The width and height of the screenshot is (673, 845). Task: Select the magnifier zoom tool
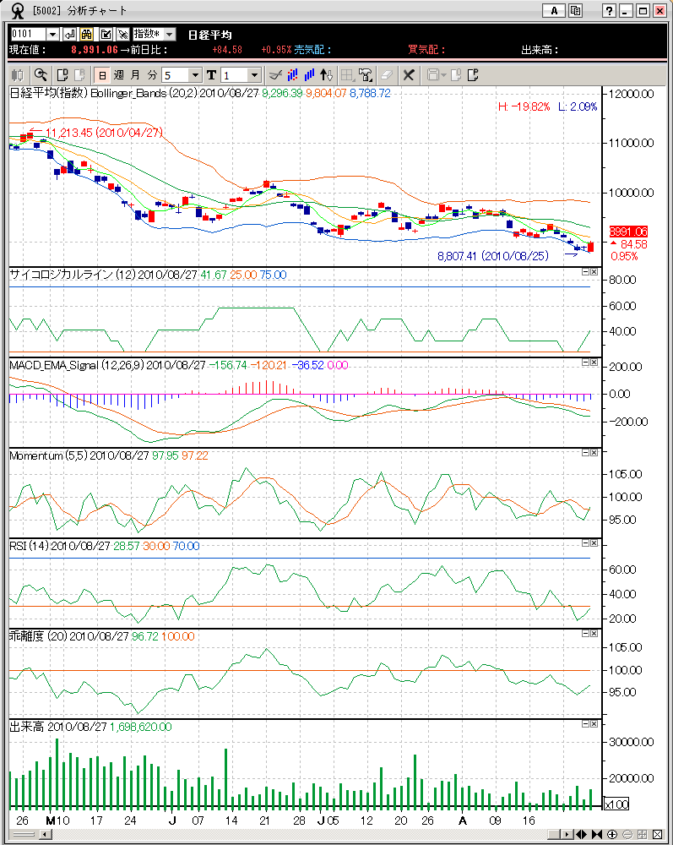click(40, 74)
